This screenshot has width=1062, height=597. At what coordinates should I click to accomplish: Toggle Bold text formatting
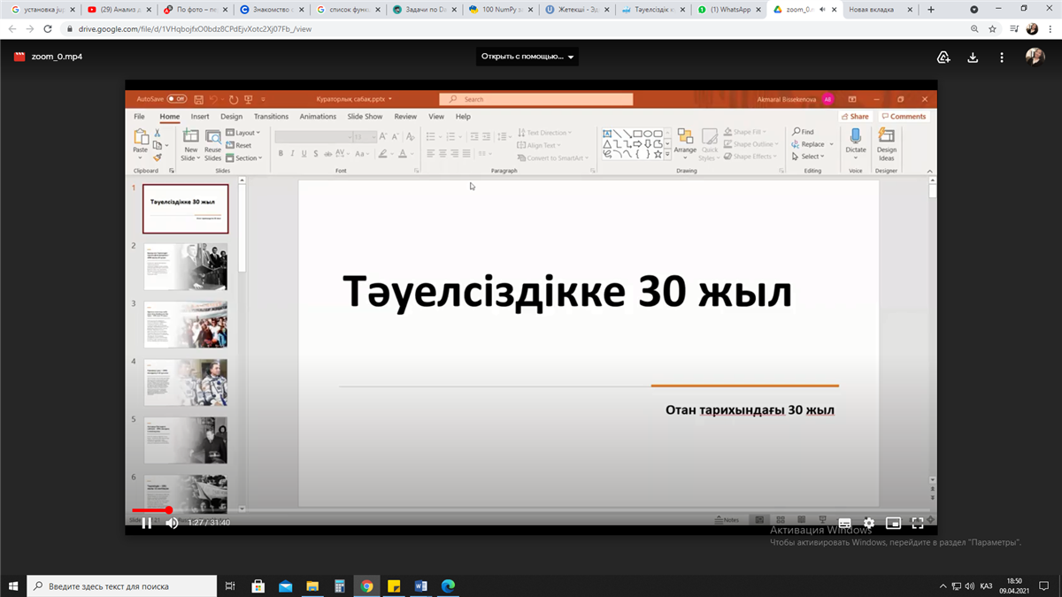point(281,154)
